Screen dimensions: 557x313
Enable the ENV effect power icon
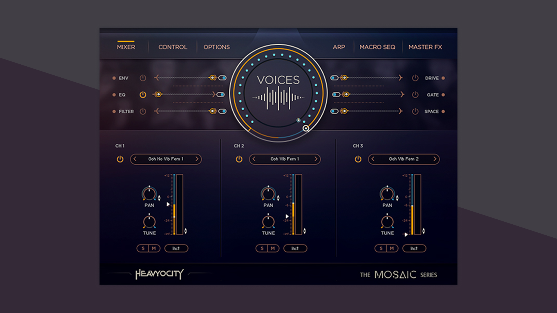[x=142, y=78]
